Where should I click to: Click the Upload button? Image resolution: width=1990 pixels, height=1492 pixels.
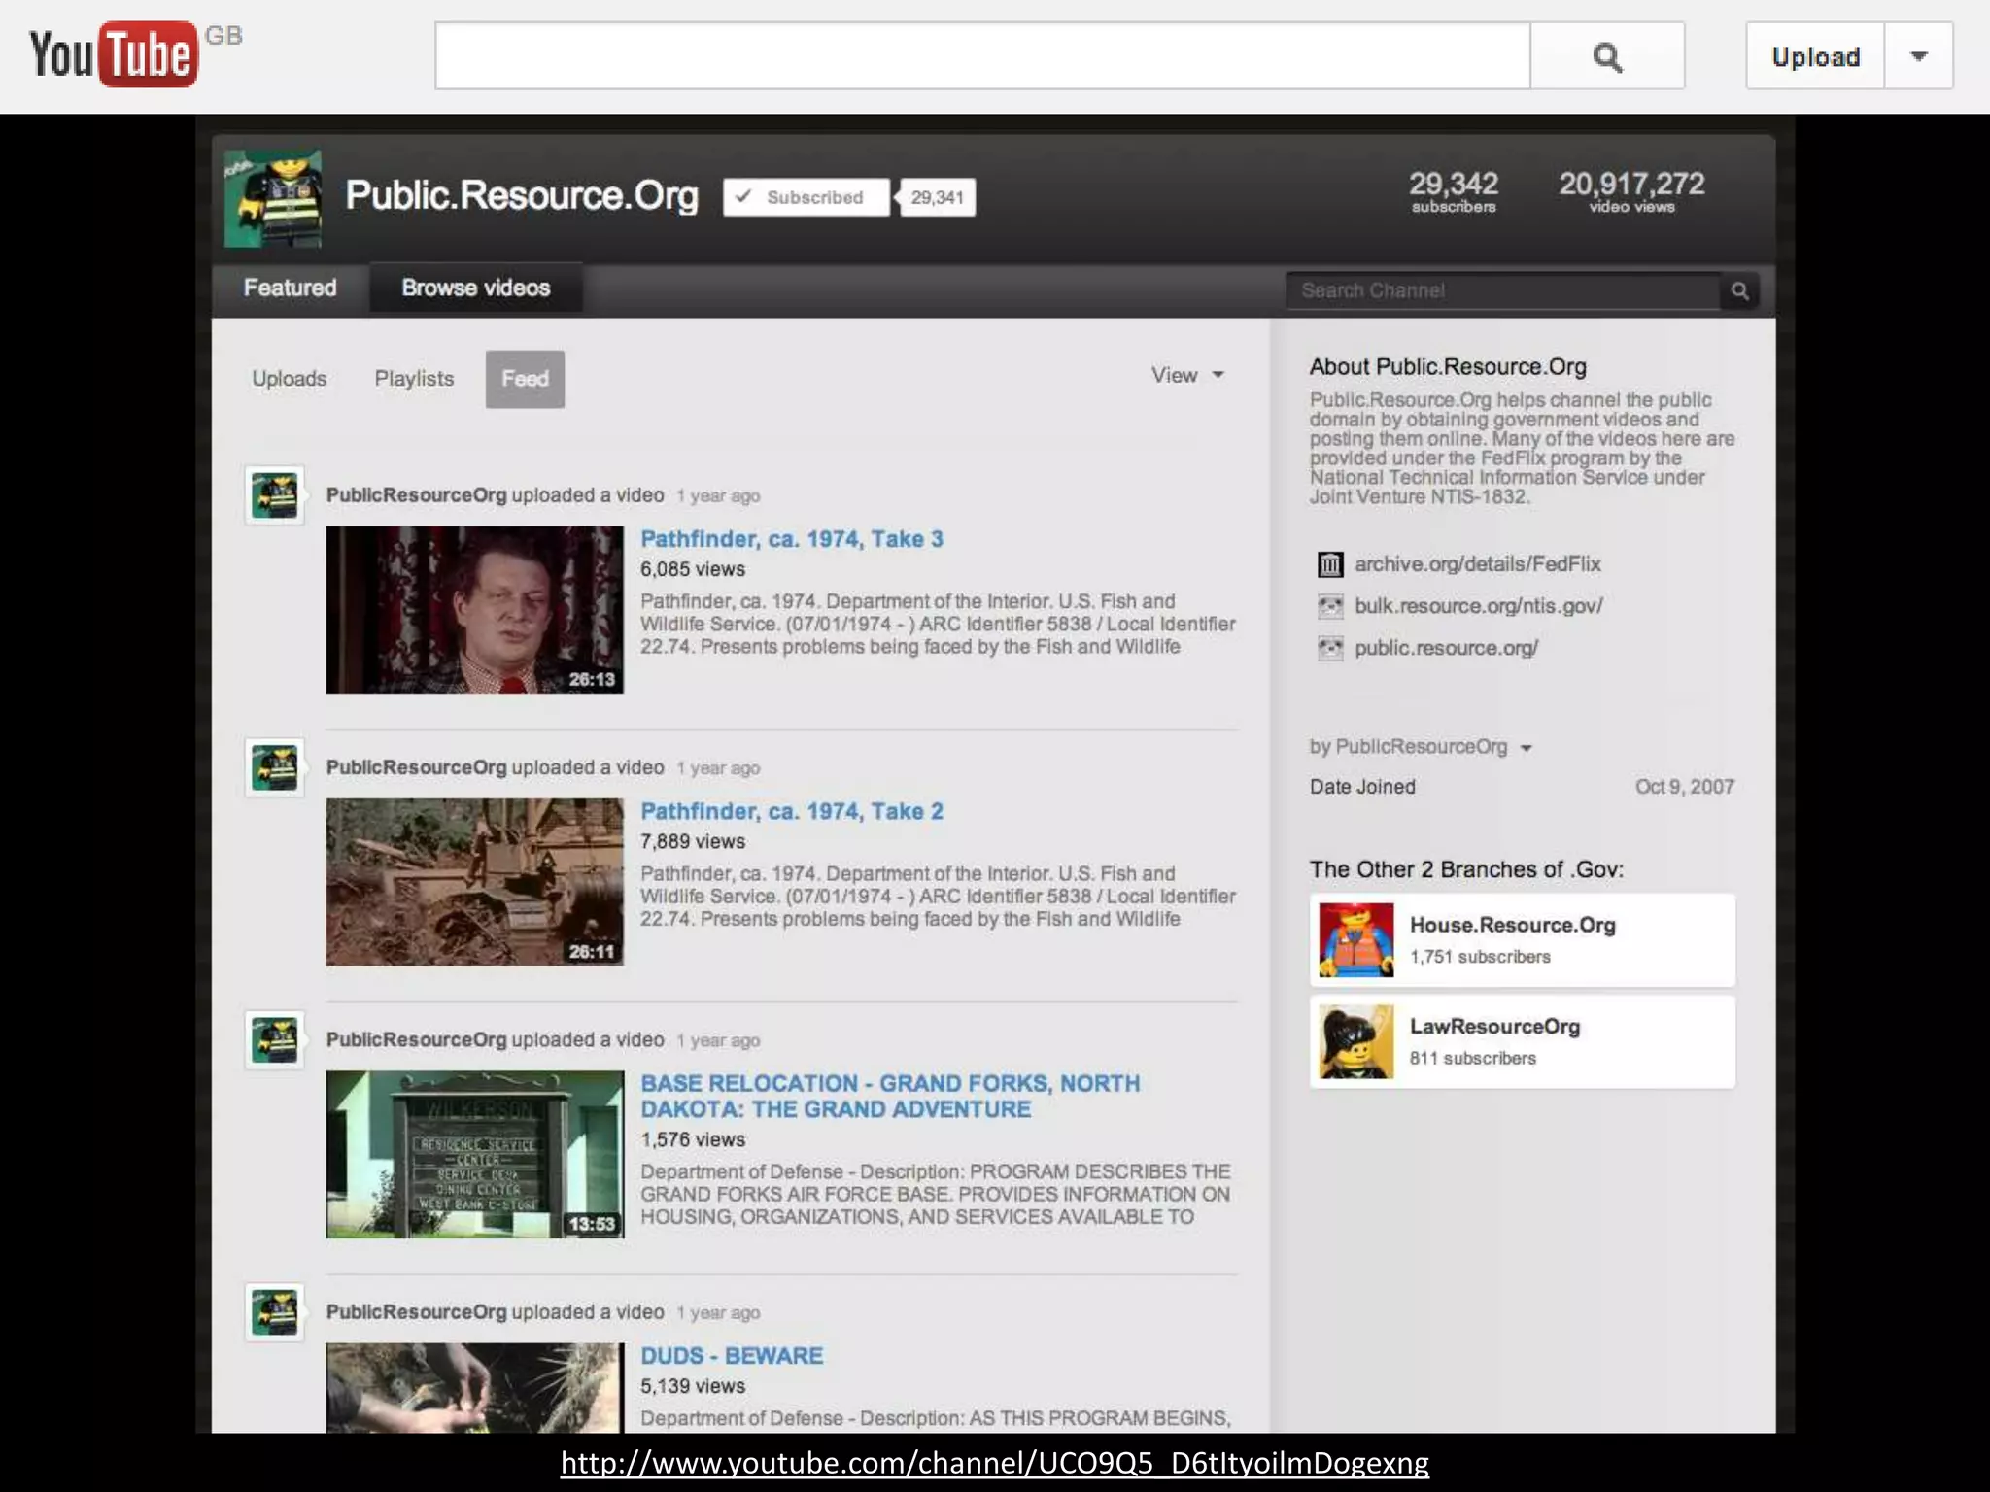click(x=1815, y=56)
